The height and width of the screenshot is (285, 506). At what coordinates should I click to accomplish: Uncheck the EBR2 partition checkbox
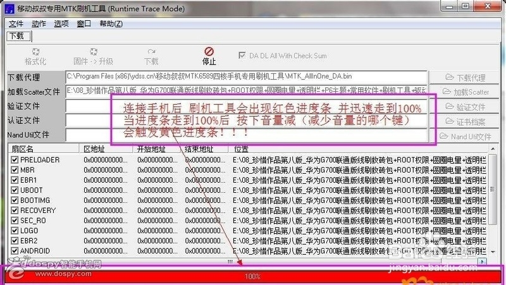click(x=15, y=241)
